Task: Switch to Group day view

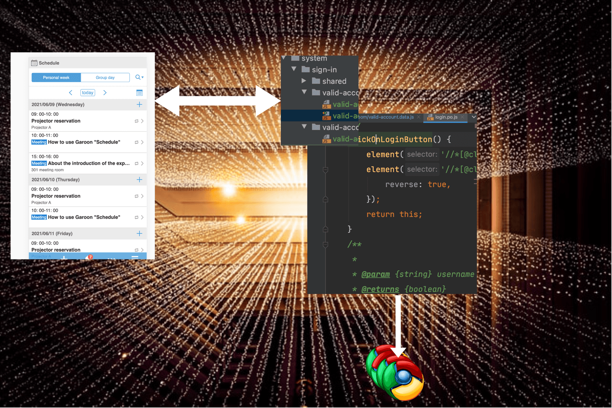Action: point(105,77)
